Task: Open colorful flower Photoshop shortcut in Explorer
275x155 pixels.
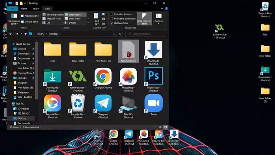Action: 128,80
